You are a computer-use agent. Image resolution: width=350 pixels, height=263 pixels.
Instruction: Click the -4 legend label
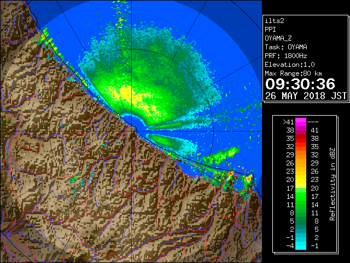[x=290, y=246]
